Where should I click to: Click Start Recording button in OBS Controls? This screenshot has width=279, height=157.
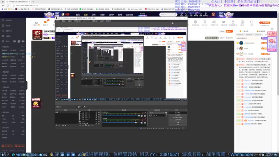(178, 115)
